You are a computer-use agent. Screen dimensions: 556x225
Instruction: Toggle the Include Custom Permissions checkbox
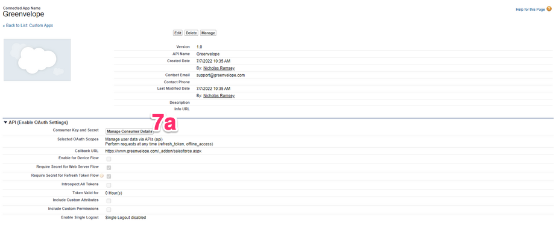click(x=109, y=209)
